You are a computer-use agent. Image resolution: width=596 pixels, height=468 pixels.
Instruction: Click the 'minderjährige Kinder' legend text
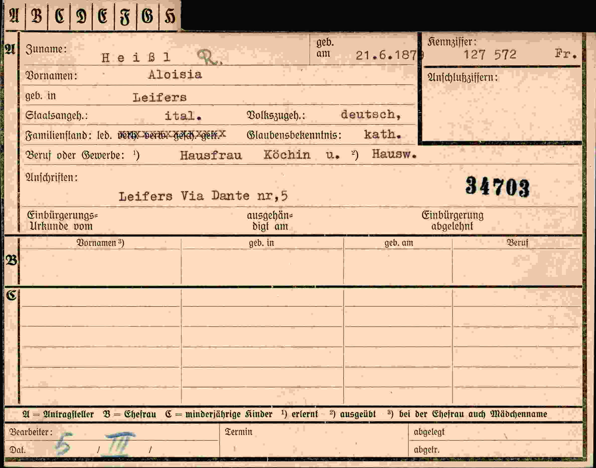[x=229, y=414]
